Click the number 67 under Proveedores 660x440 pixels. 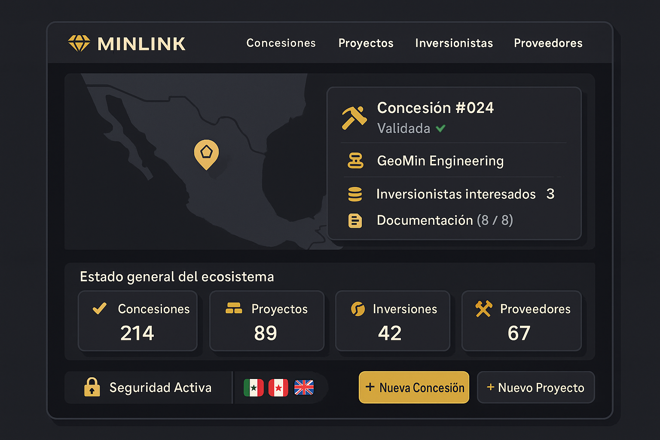click(519, 333)
